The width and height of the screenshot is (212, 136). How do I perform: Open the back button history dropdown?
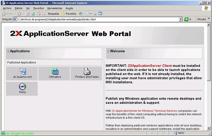pos(15,14)
